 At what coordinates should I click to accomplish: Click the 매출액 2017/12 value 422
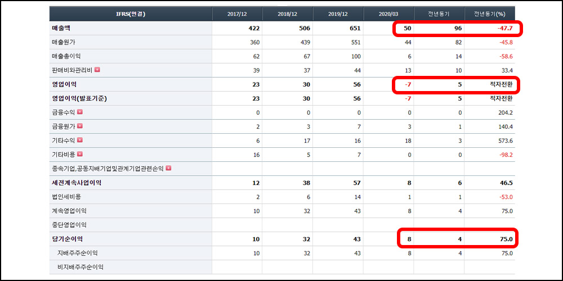point(254,28)
